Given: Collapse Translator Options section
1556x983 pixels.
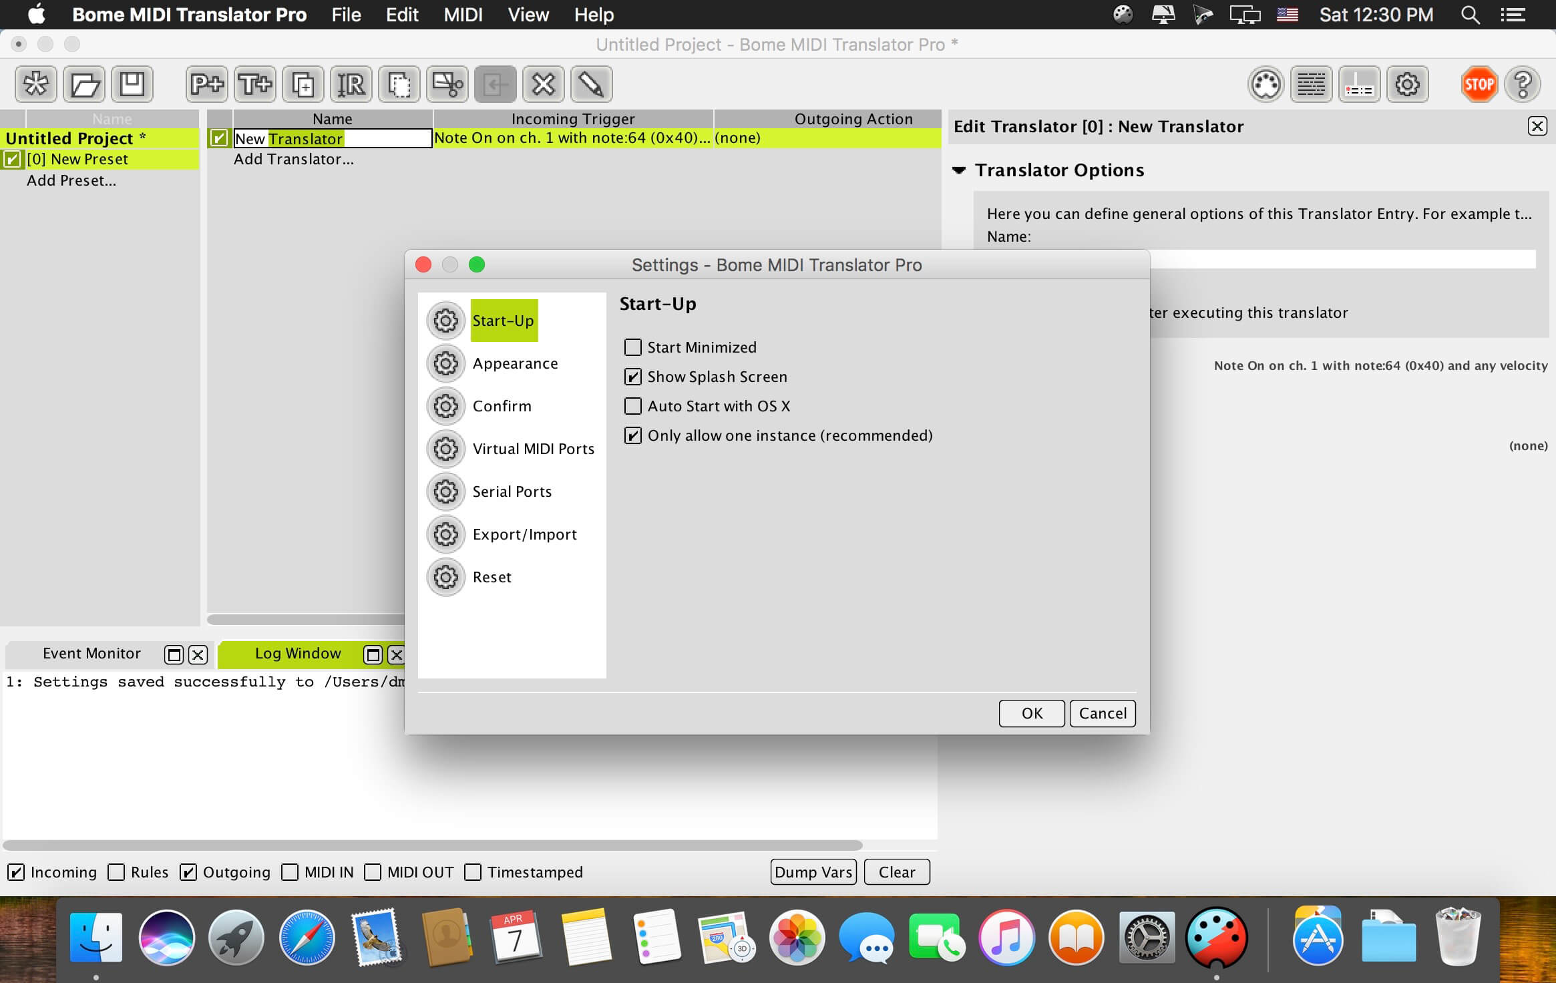Looking at the screenshot, I should (959, 170).
